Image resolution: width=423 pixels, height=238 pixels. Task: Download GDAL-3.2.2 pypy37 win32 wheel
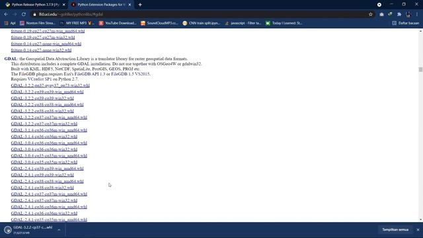(50, 85)
